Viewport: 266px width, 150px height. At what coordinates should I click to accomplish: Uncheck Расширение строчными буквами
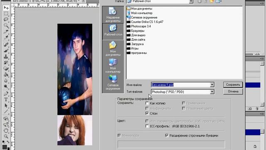[167, 135]
